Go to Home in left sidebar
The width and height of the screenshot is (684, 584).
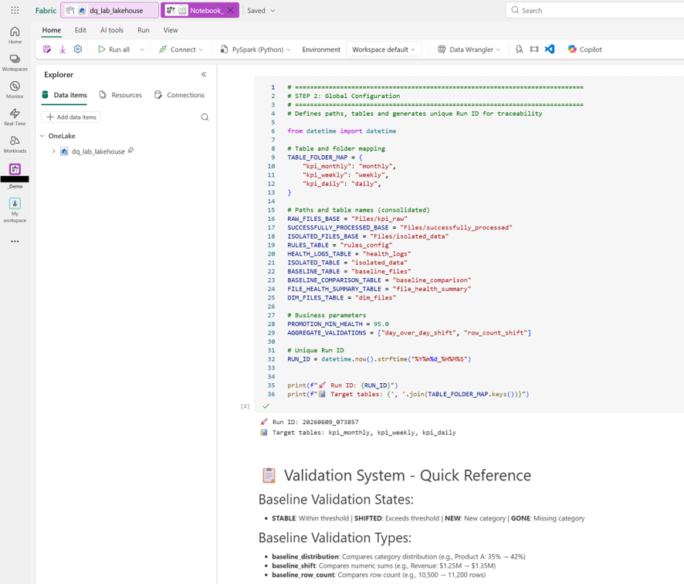coord(15,35)
